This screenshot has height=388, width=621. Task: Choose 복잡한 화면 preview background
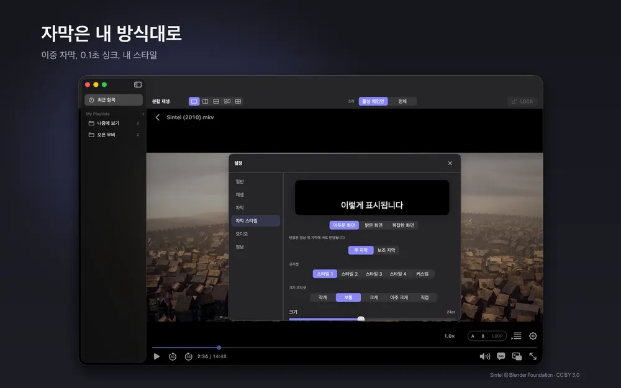coord(403,225)
